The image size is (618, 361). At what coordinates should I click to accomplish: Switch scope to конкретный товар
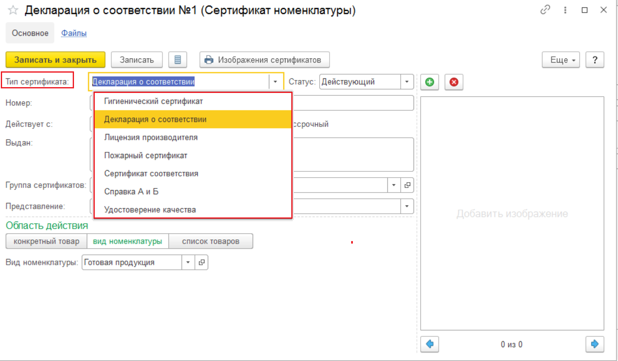46,241
